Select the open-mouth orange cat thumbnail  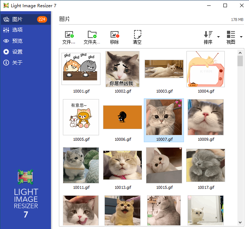pos(123,211)
